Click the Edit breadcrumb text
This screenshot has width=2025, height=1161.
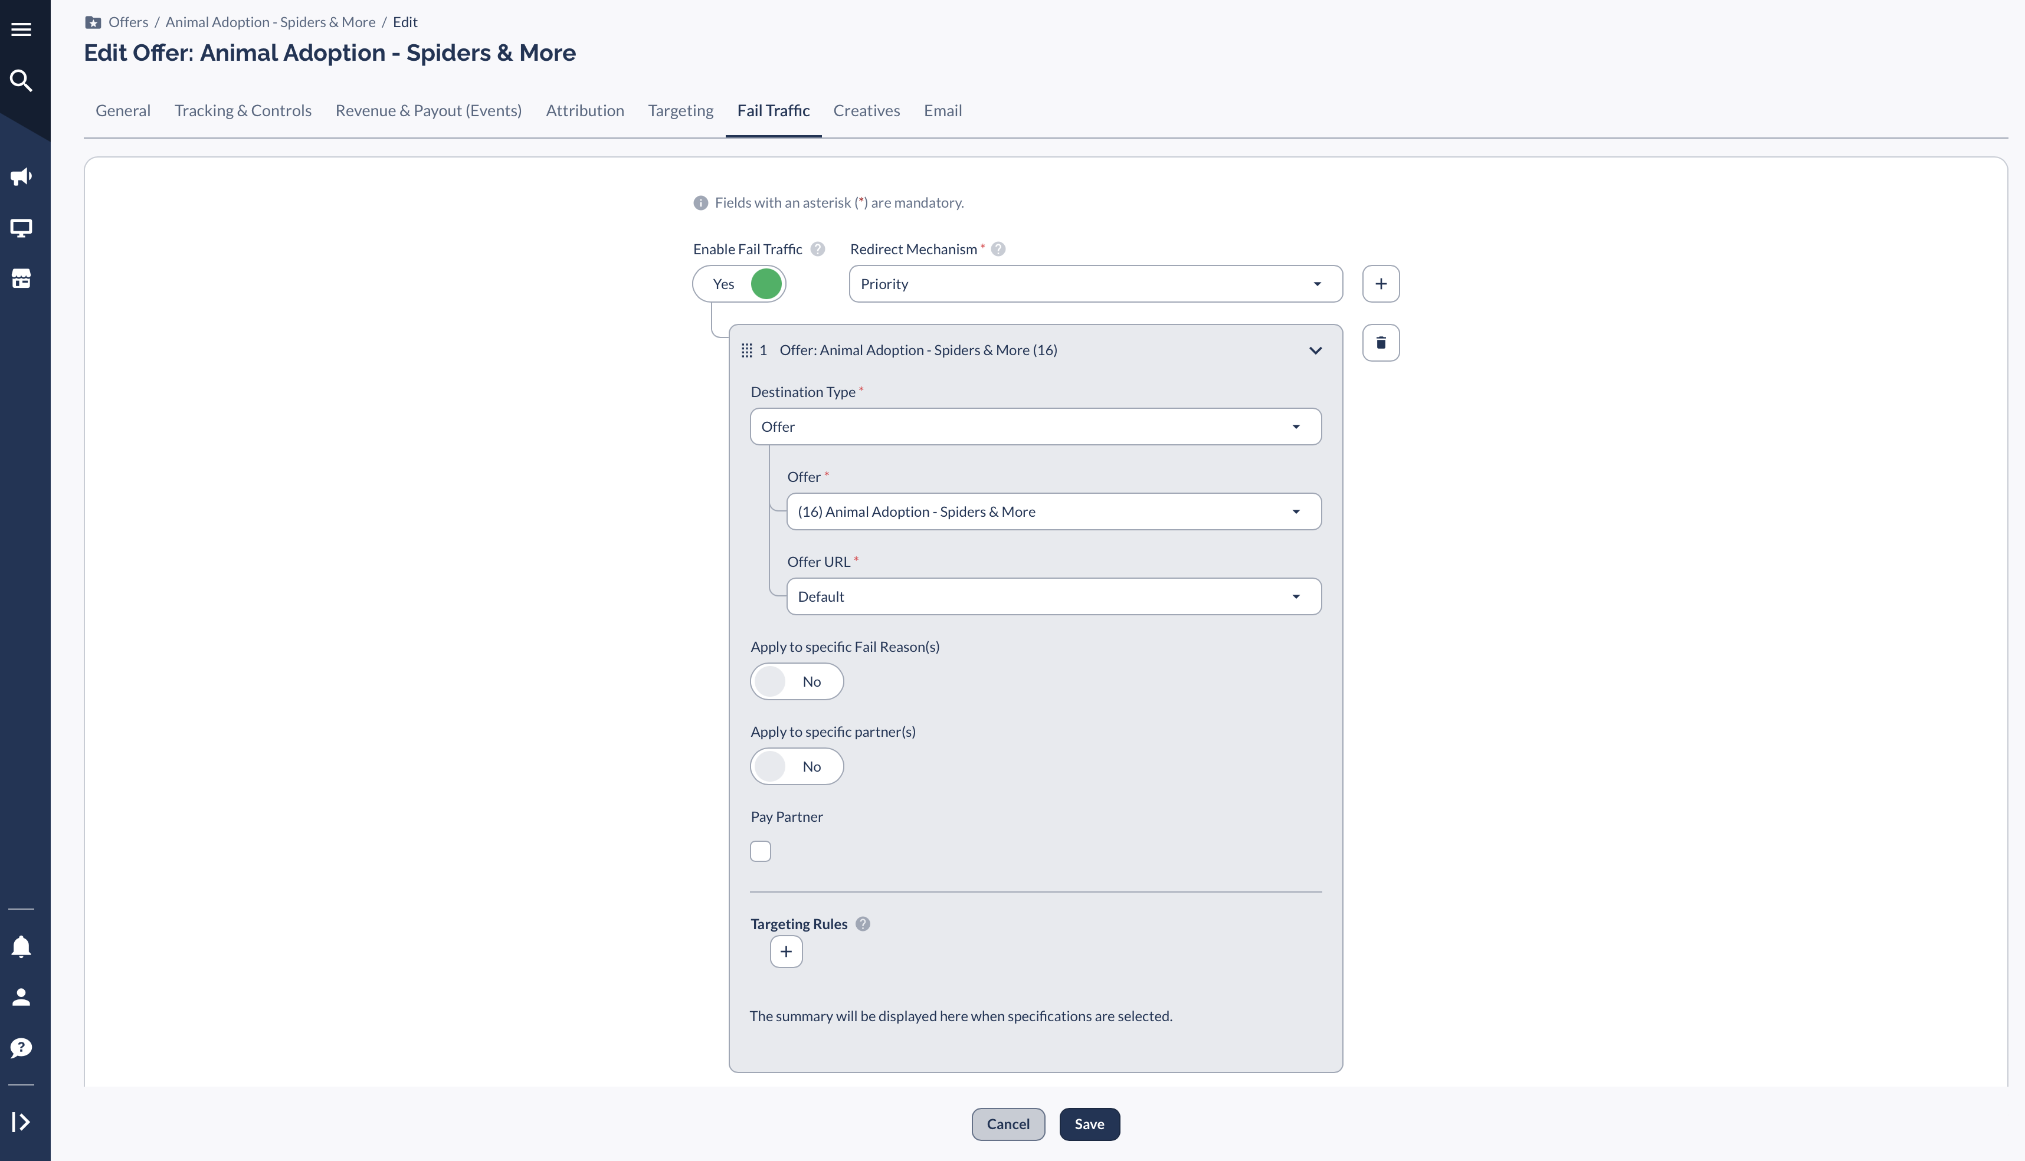[x=404, y=22]
